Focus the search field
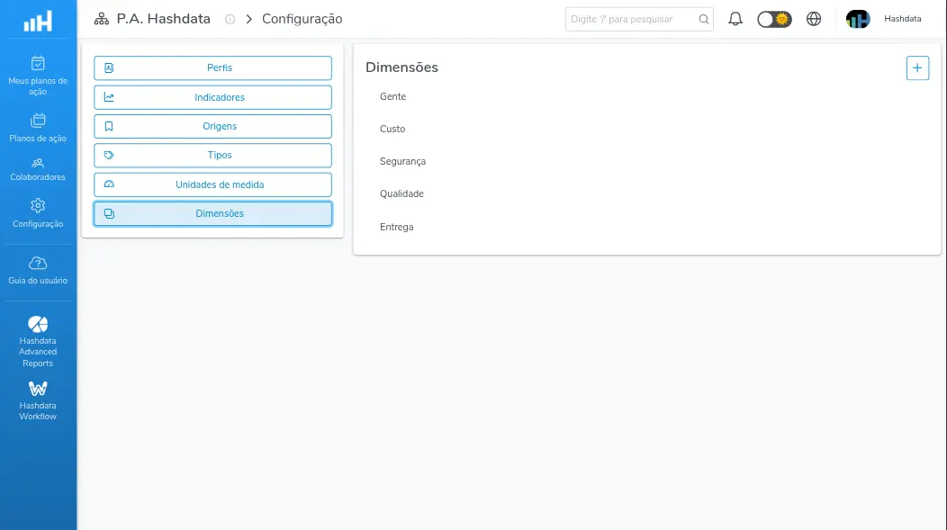 click(x=639, y=19)
